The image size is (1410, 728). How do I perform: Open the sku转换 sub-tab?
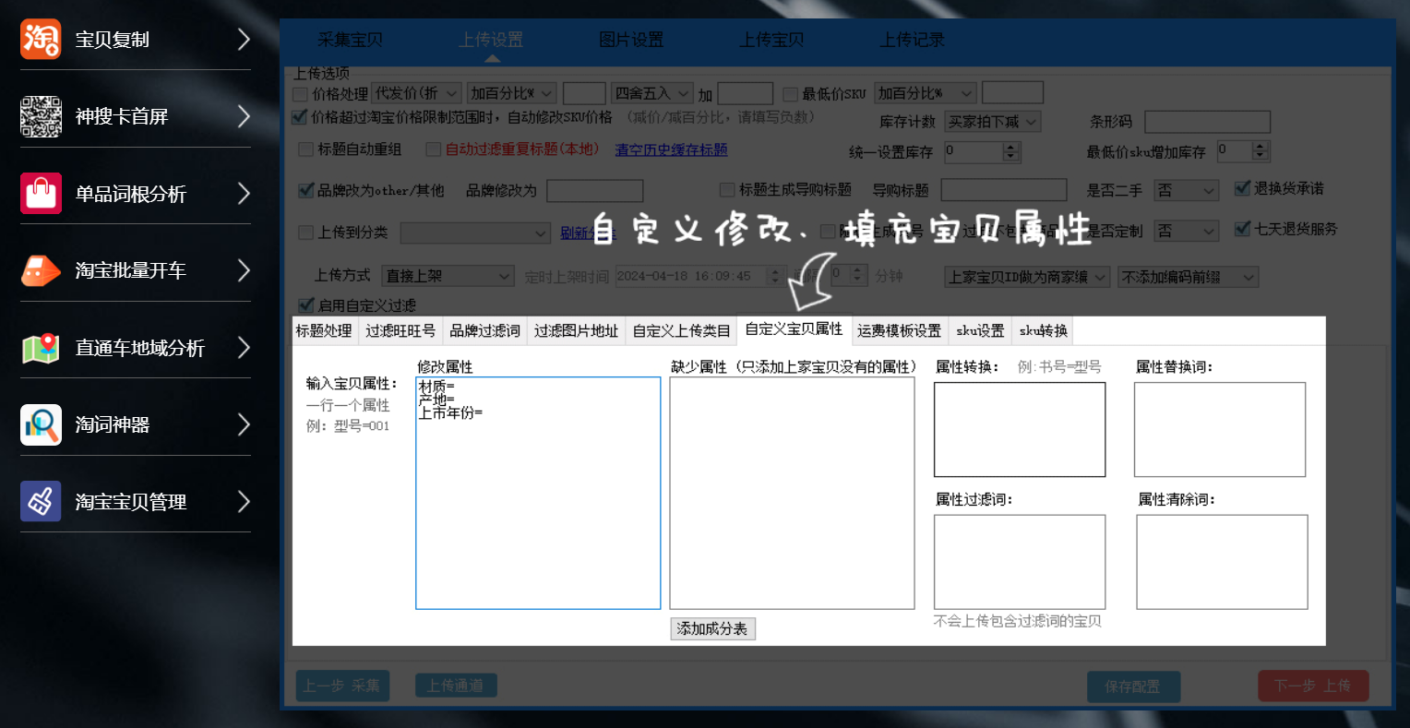[1044, 330]
